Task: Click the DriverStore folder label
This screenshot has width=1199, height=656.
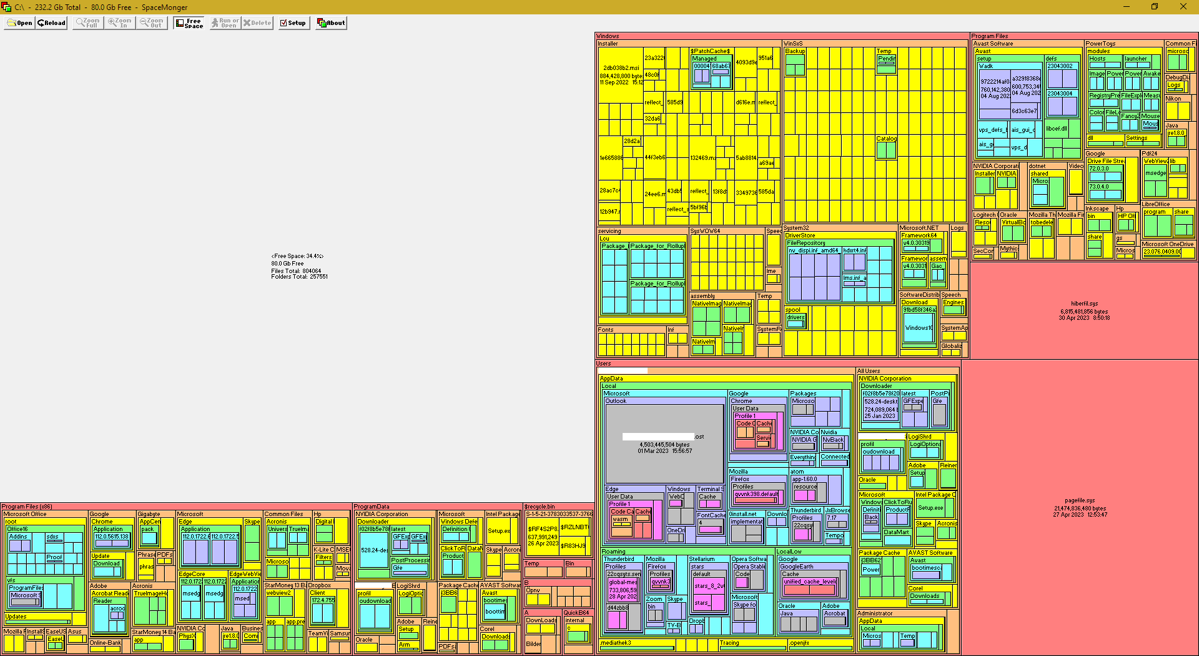Action: 801,236
